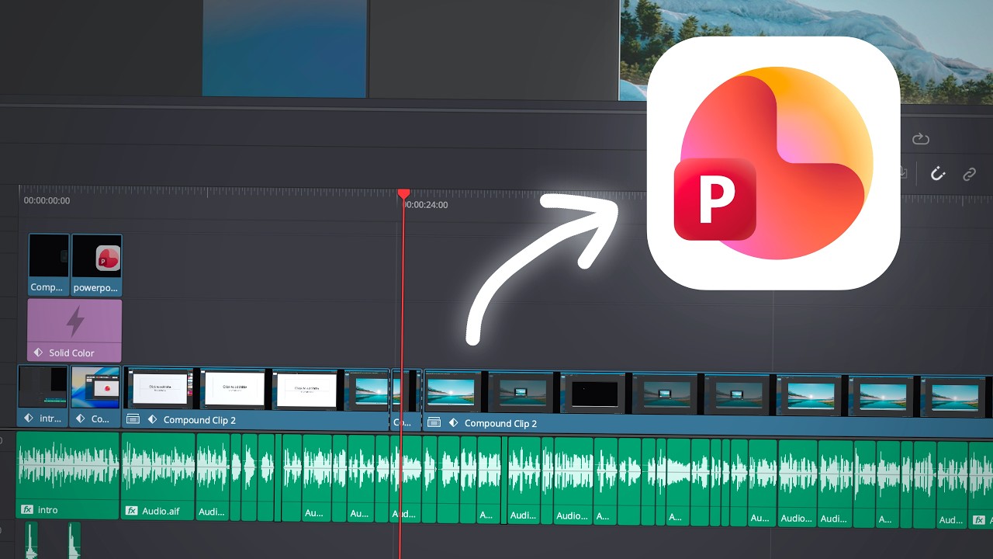Screen dimensions: 993x559
Task: Select first Compound Clip 2 label
Action: point(199,420)
